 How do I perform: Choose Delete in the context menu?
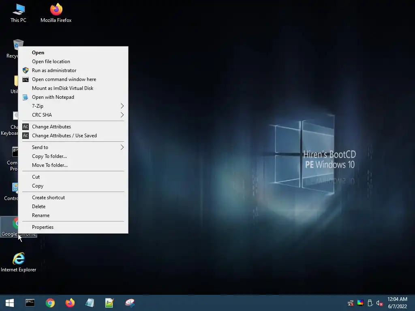[73, 207]
